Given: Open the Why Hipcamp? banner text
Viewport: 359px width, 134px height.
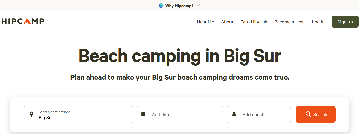Looking at the screenshot, I should 179,6.
